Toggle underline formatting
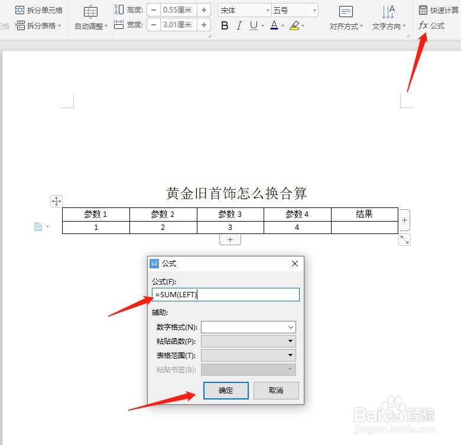The image size is (461, 445). 254,26
